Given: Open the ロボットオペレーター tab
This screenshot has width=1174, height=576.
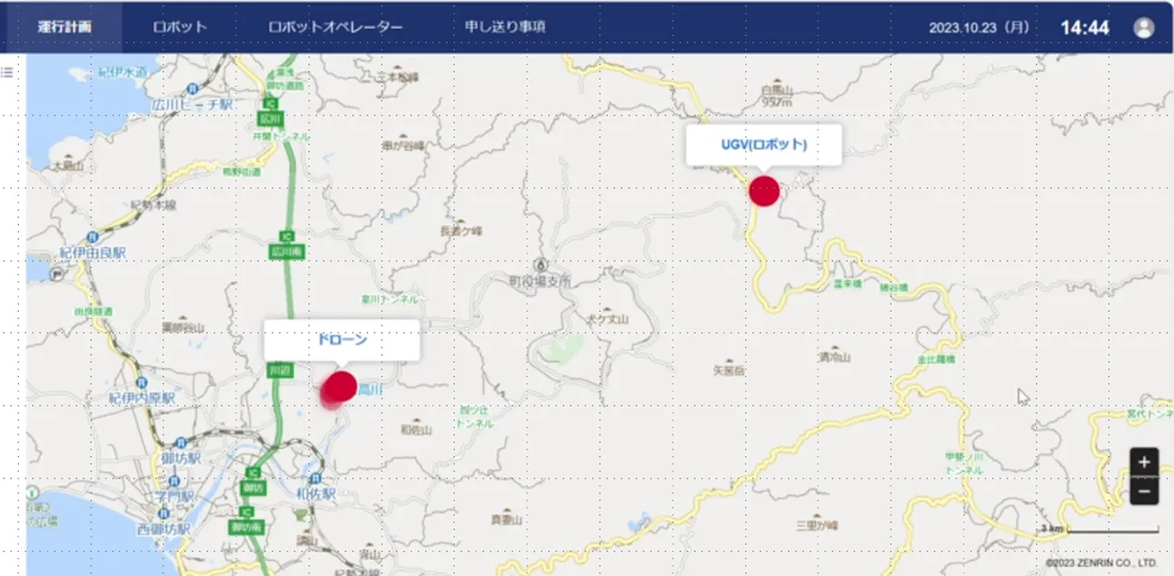Looking at the screenshot, I should point(336,27).
